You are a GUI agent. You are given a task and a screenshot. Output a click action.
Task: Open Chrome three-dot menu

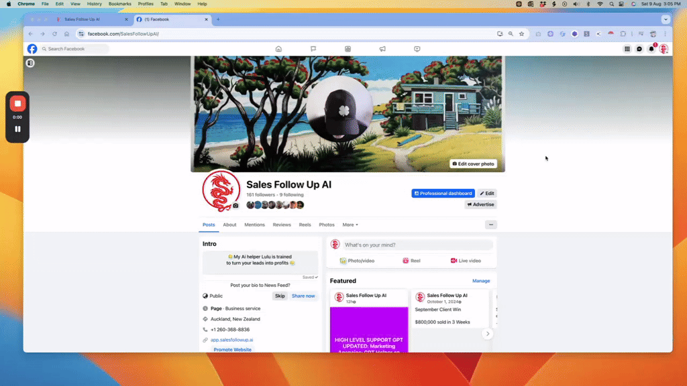pyautogui.click(x=665, y=34)
